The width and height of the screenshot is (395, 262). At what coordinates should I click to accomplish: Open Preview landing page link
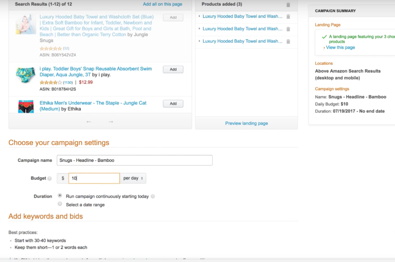(x=246, y=123)
